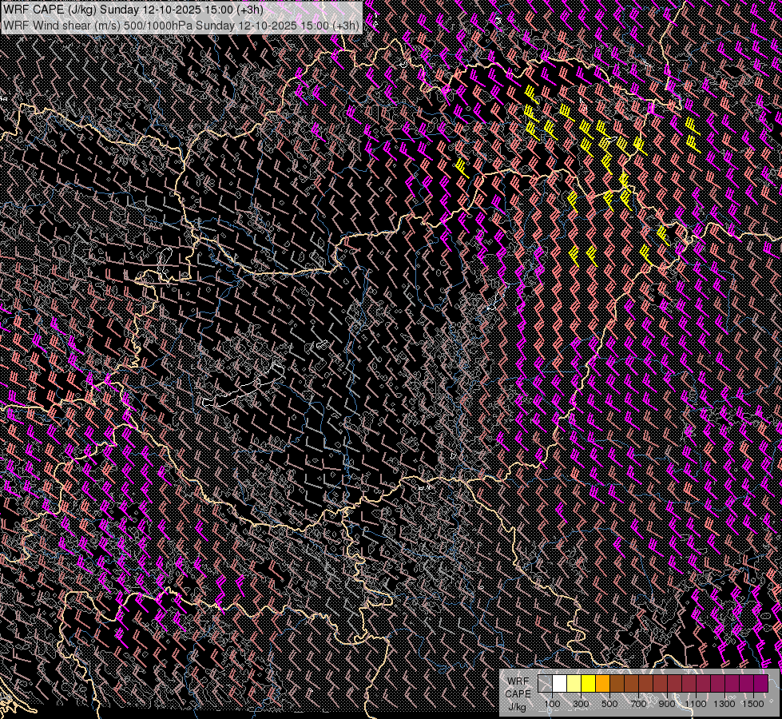Click the 100 value legend label
This screenshot has width=782, height=719.
pyautogui.click(x=552, y=704)
